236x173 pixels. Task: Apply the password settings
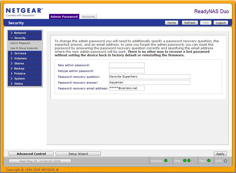tap(220, 154)
